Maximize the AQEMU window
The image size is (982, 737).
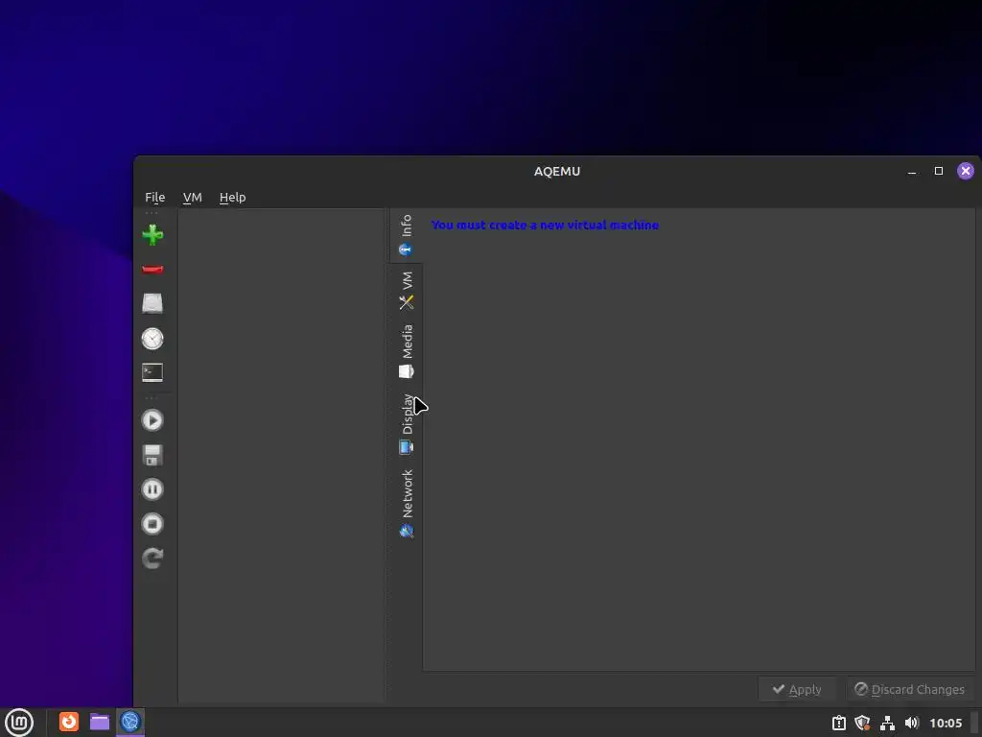coord(939,171)
